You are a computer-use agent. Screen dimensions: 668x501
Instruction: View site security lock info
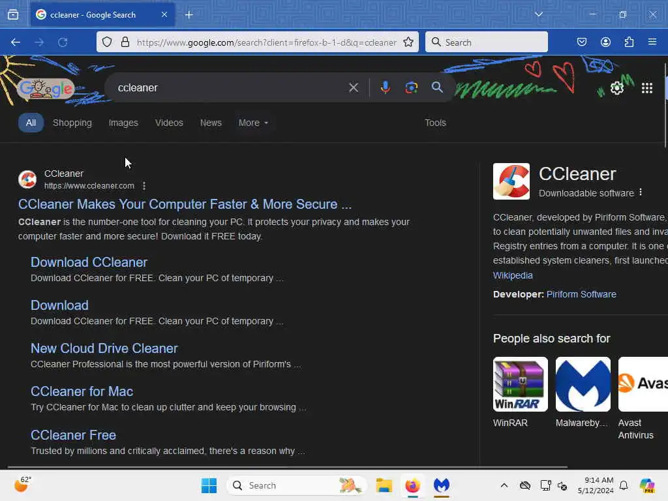(125, 42)
